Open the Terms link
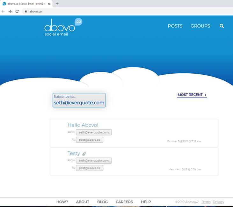 [206, 202]
